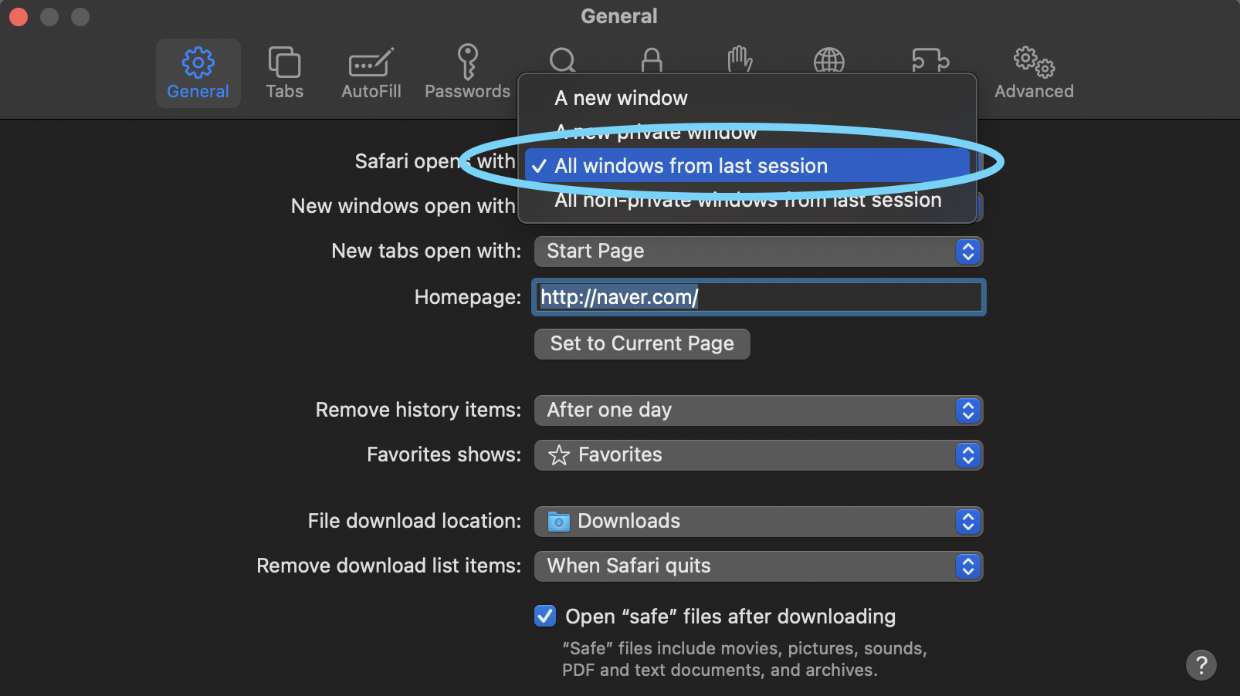The height and width of the screenshot is (696, 1240).
Task: Expand the New tabs open with dropdown
Action: click(757, 252)
